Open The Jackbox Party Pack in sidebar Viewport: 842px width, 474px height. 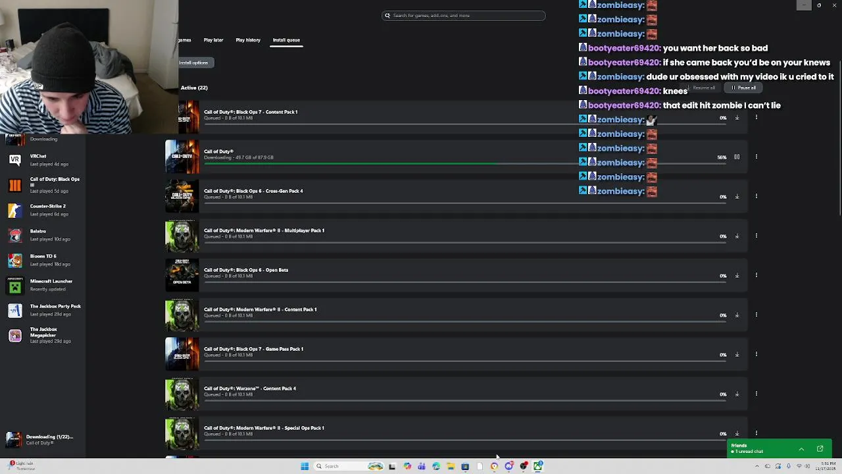point(43,310)
